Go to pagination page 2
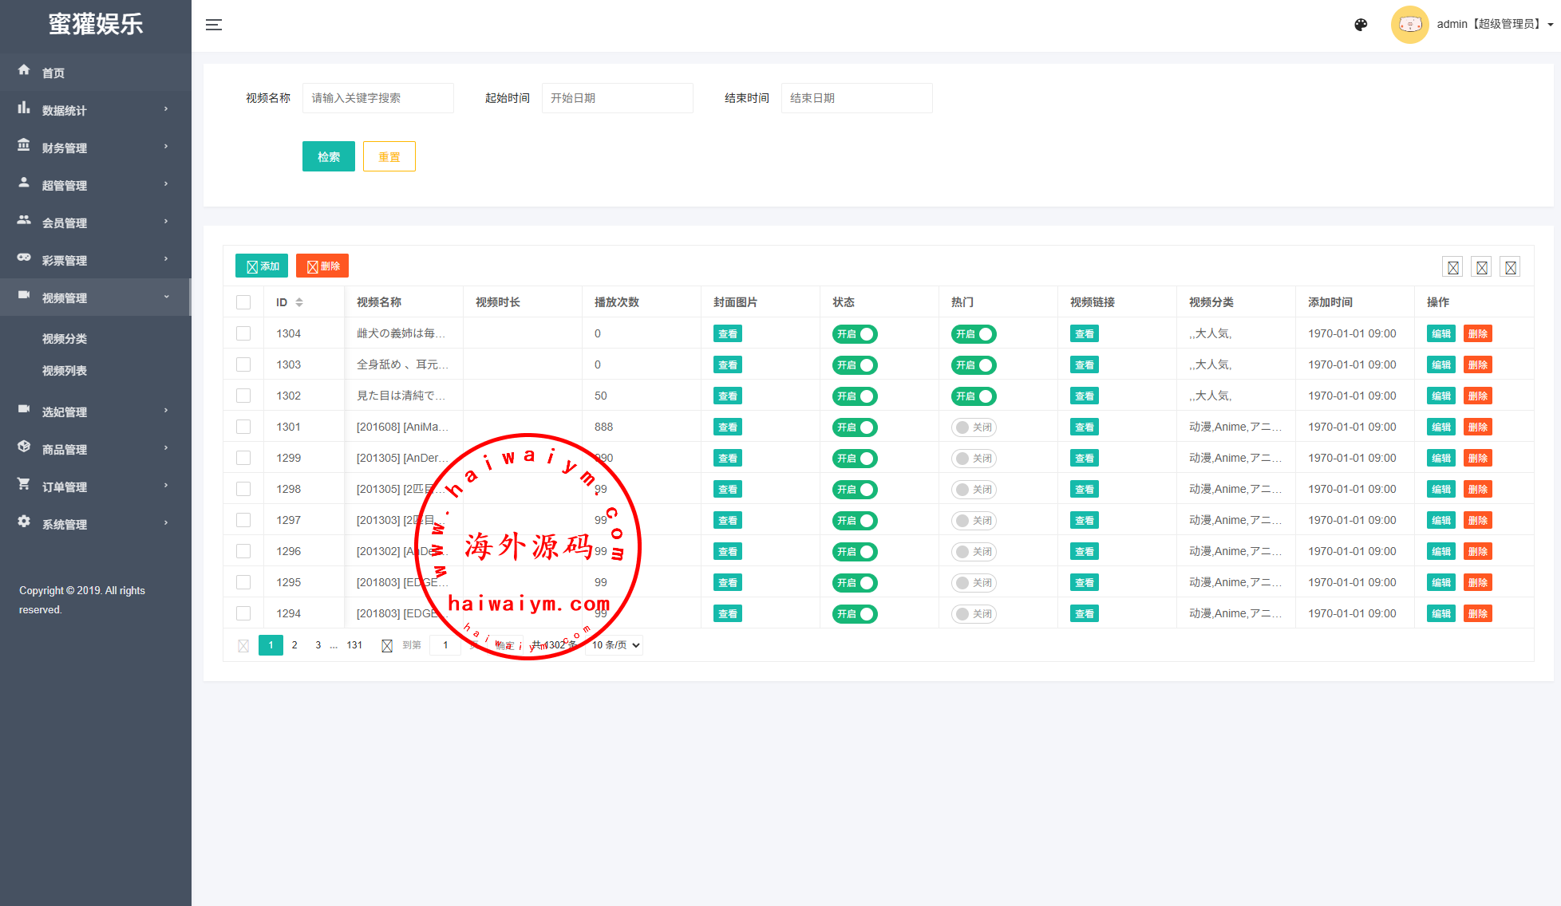Image resolution: width=1561 pixels, height=906 pixels. point(294,645)
